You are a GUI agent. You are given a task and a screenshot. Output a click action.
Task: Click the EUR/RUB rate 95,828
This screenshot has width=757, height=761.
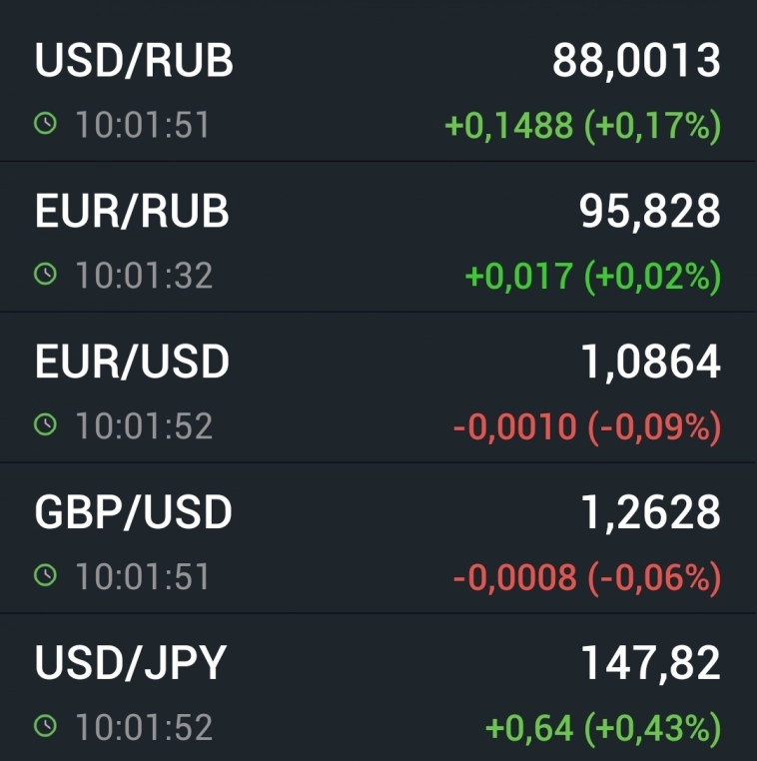649,211
